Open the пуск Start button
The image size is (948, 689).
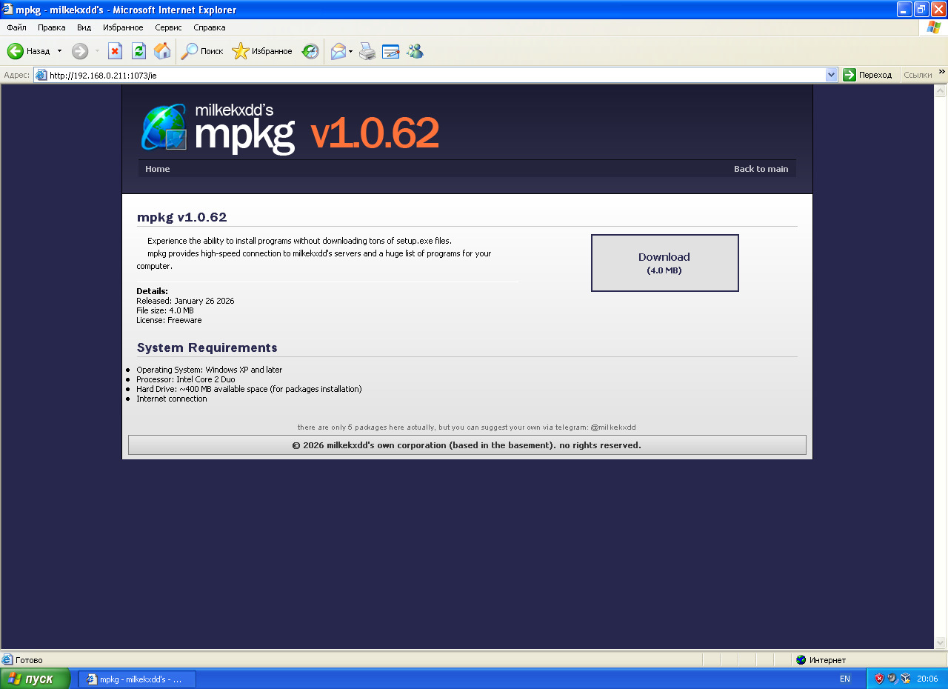[35, 679]
